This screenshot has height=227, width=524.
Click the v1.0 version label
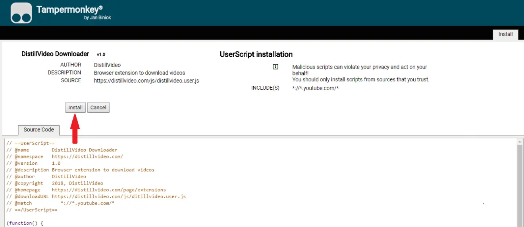click(101, 54)
